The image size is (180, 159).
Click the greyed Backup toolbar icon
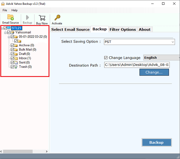[27, 18]
